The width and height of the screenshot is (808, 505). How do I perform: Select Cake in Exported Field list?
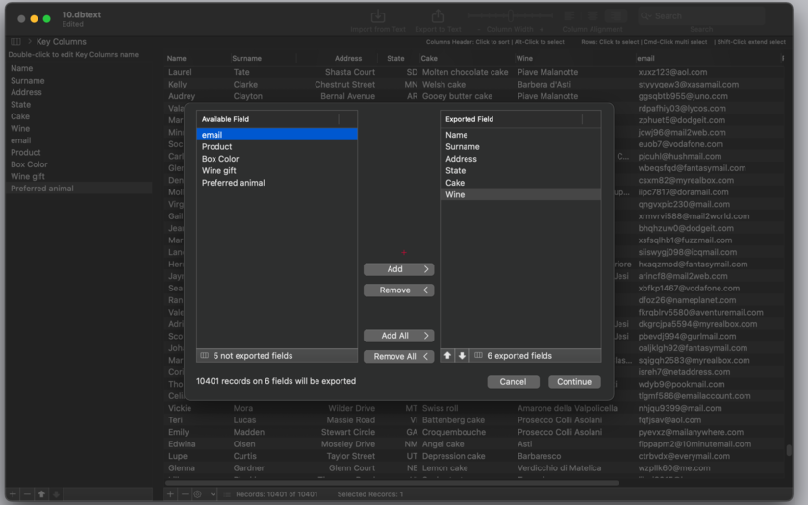(x=521, y=183)
